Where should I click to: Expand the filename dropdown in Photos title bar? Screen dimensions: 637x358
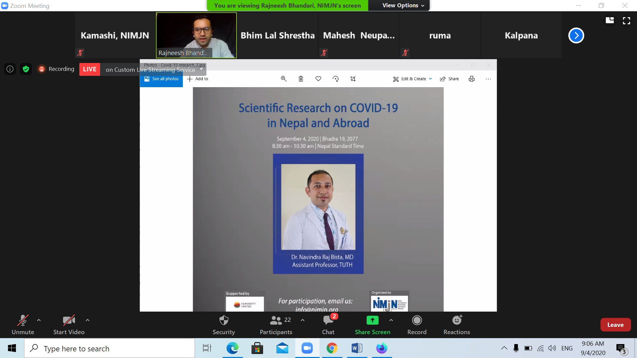coord(201,69)
